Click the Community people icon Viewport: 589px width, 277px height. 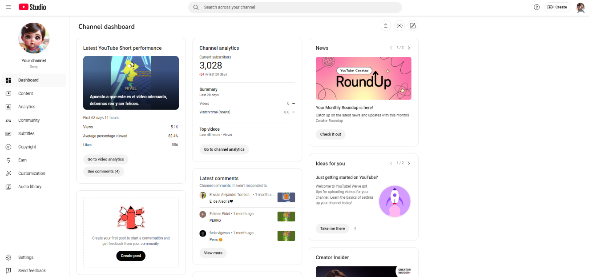(x=8, y=120)
